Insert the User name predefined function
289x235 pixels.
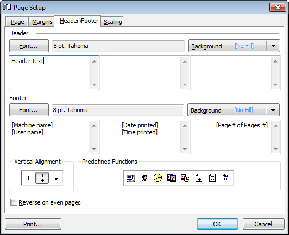(x=144, y=178)
